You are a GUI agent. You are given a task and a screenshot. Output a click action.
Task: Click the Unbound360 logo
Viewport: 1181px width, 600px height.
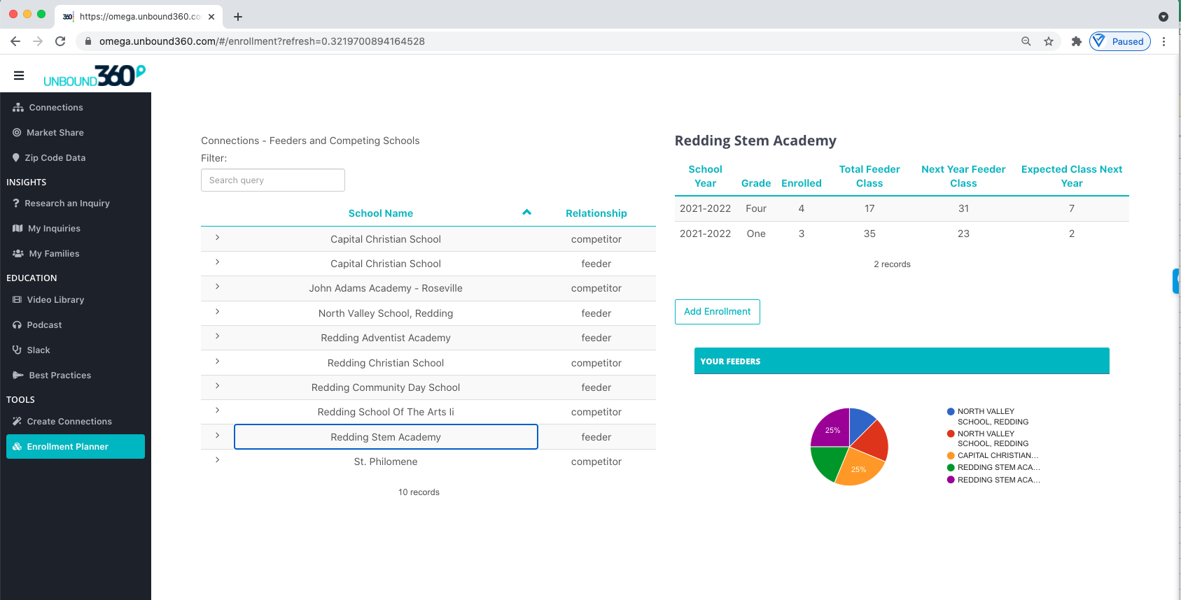95,76
